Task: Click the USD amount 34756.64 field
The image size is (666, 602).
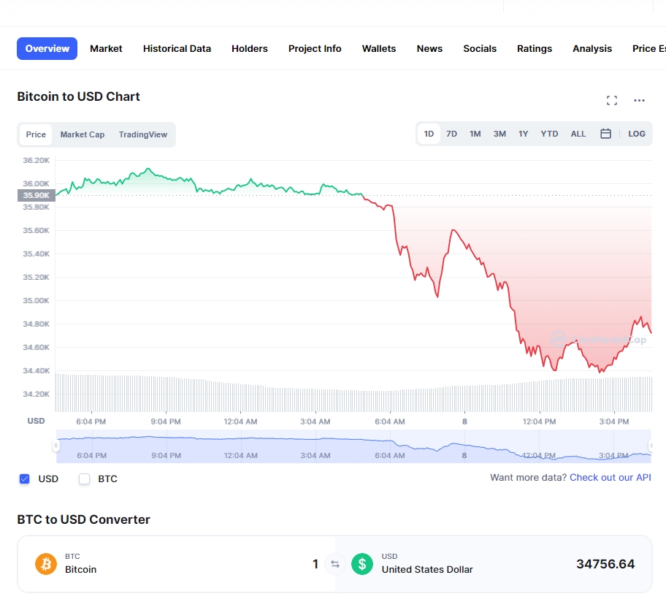Action: click(x=605, y=564)
